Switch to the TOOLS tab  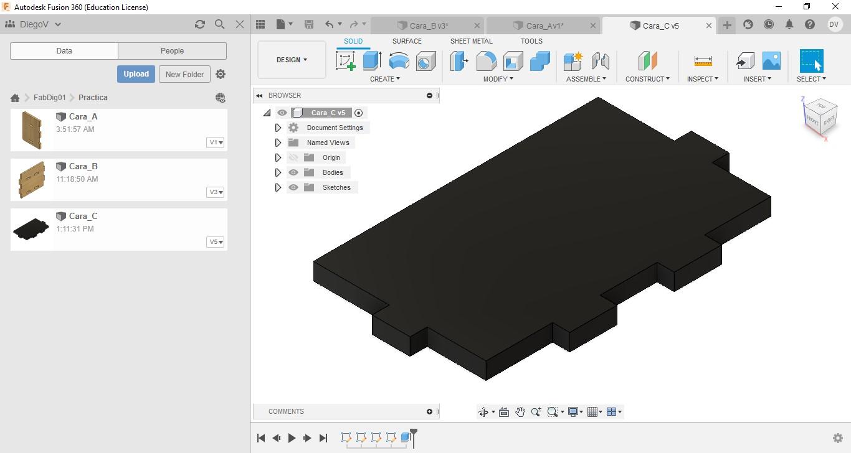tap(531, 41)
